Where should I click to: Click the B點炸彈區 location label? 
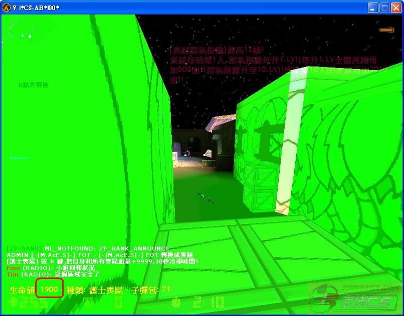[34, 85]
